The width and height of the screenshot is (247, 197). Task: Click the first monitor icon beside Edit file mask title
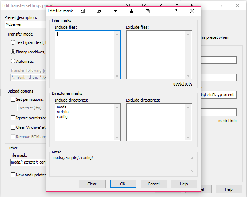pyautogui.click(x=82, y=11)
